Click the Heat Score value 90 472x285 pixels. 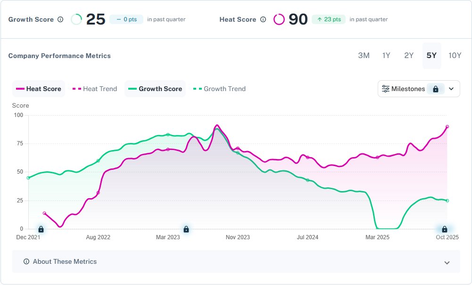298,20
